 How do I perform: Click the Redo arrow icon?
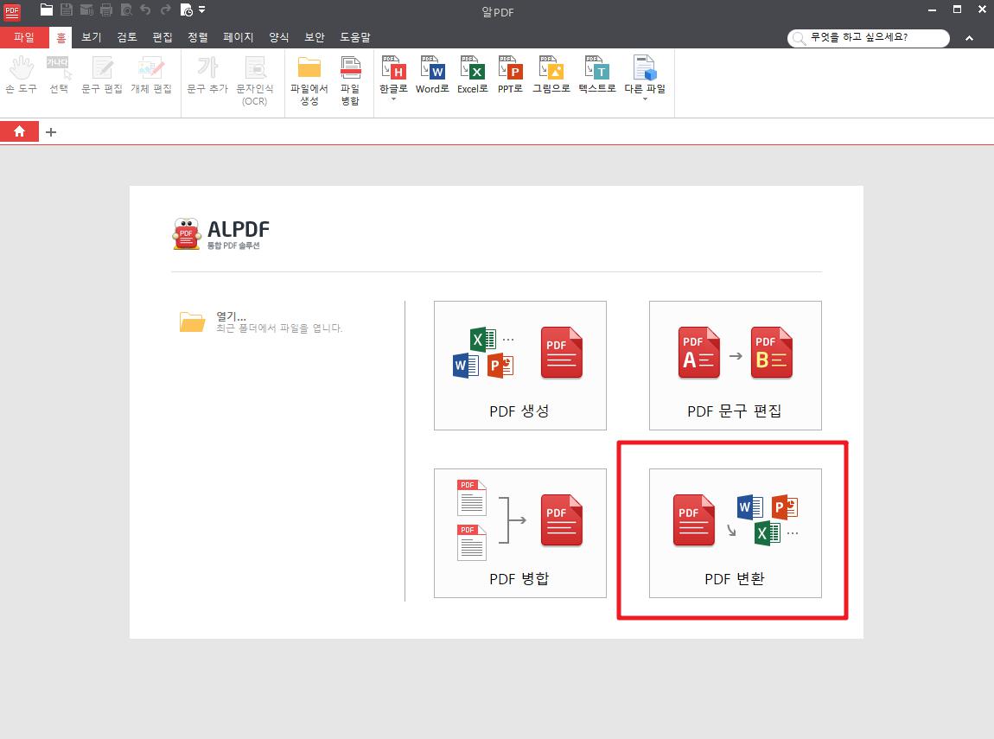[165, 10]
